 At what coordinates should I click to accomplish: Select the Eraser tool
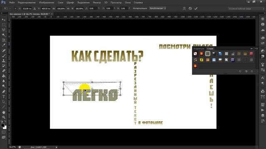[4, 71]
